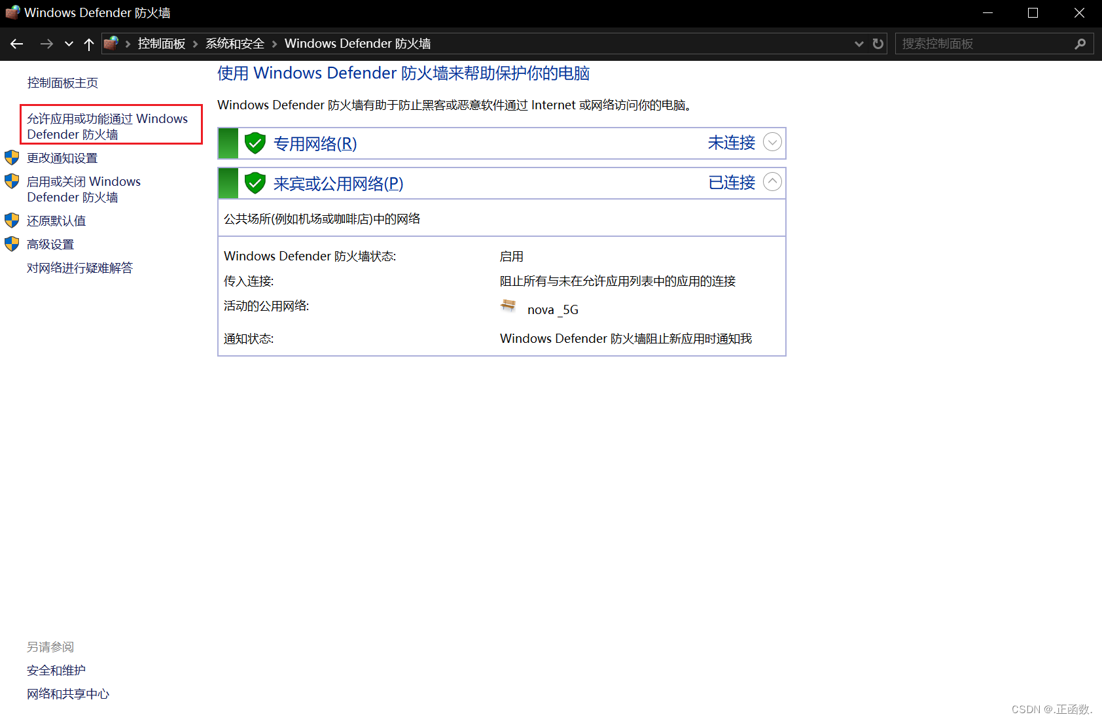
Task: Click shield icon beside 高级设置
Action: [x=12, y=244]
